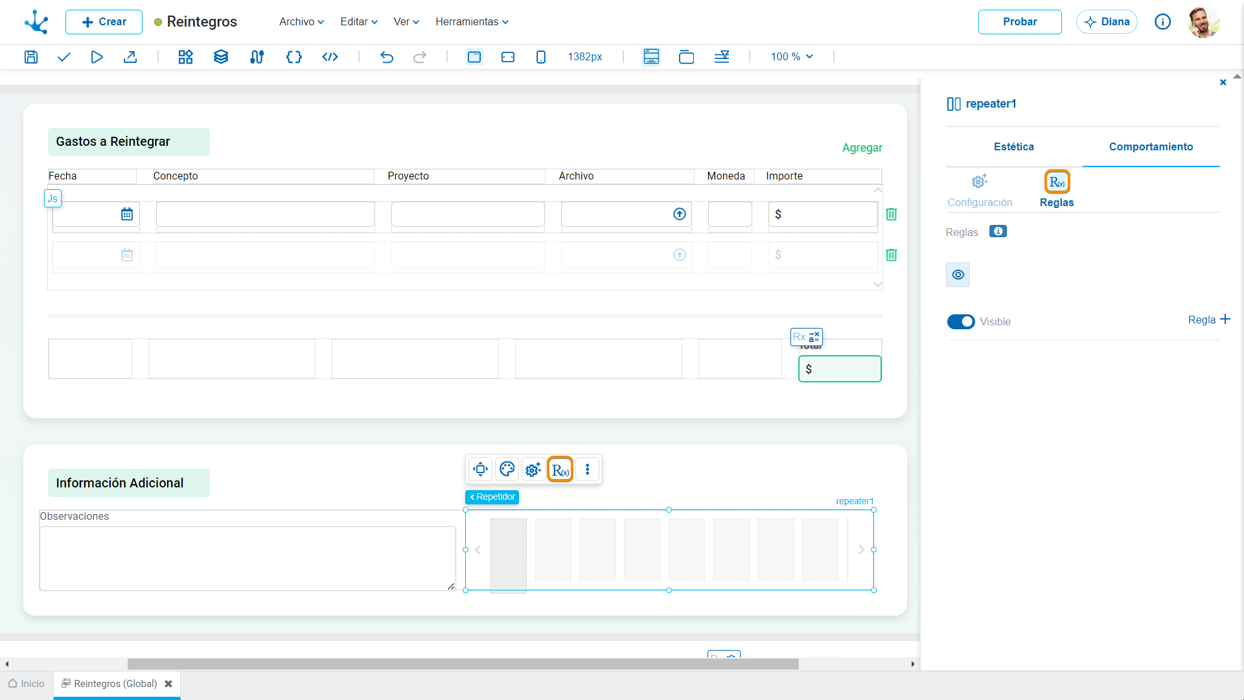Click the horizontal scrollbar thumb
This screenshot has width=1244, height=700.
[463, 664]
